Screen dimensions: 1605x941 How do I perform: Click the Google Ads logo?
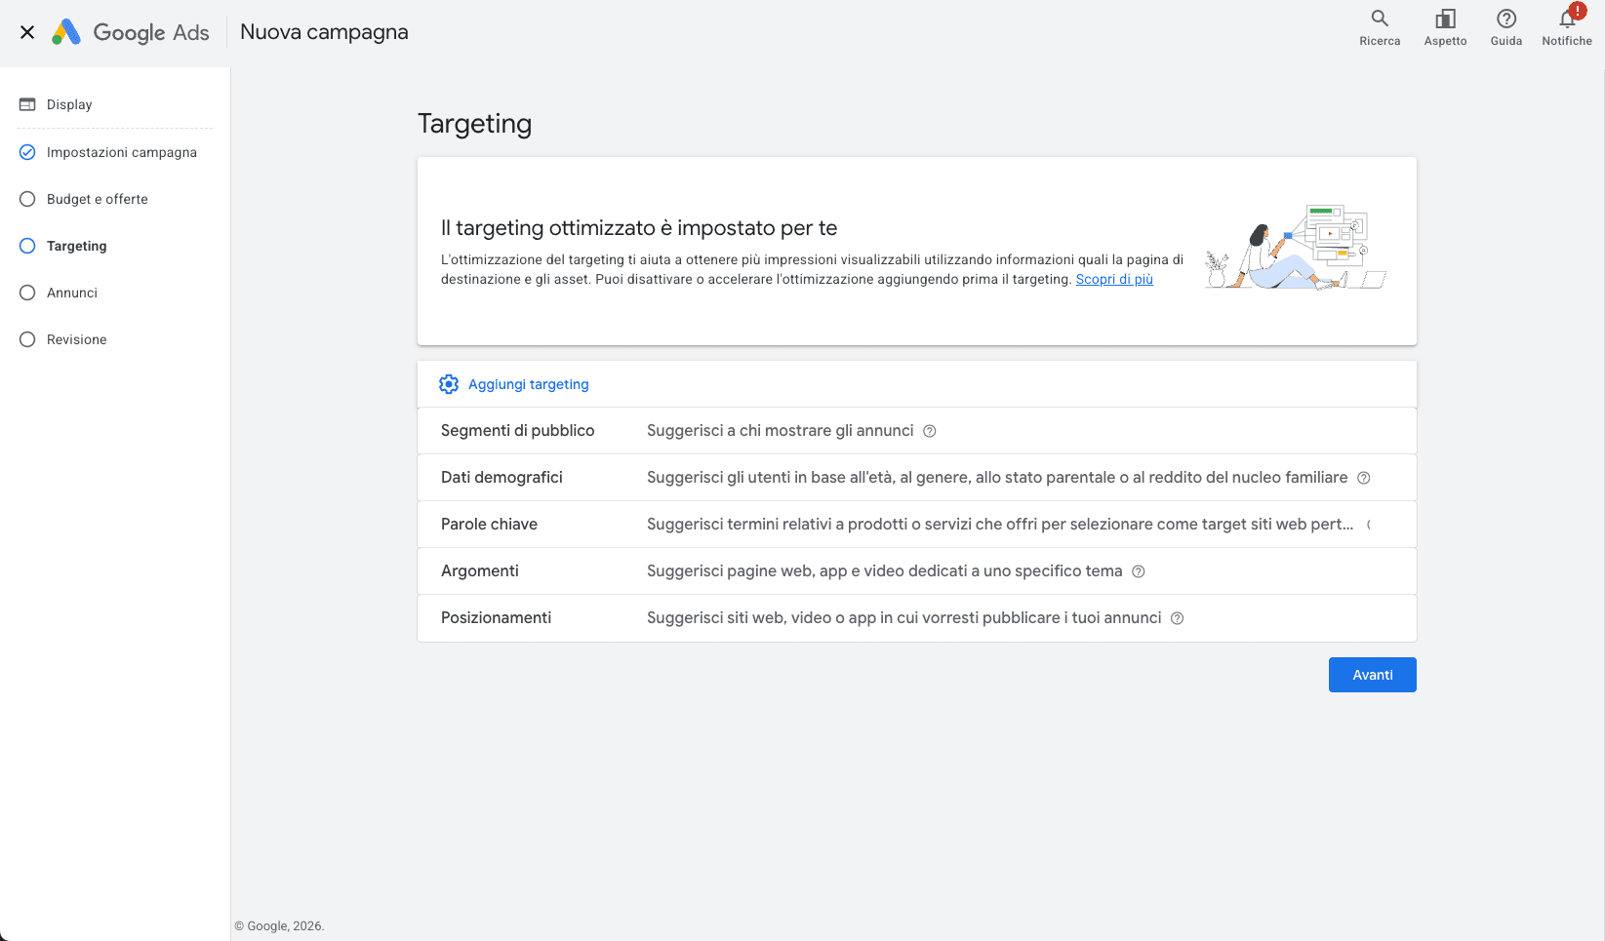(x=131, y=32)
